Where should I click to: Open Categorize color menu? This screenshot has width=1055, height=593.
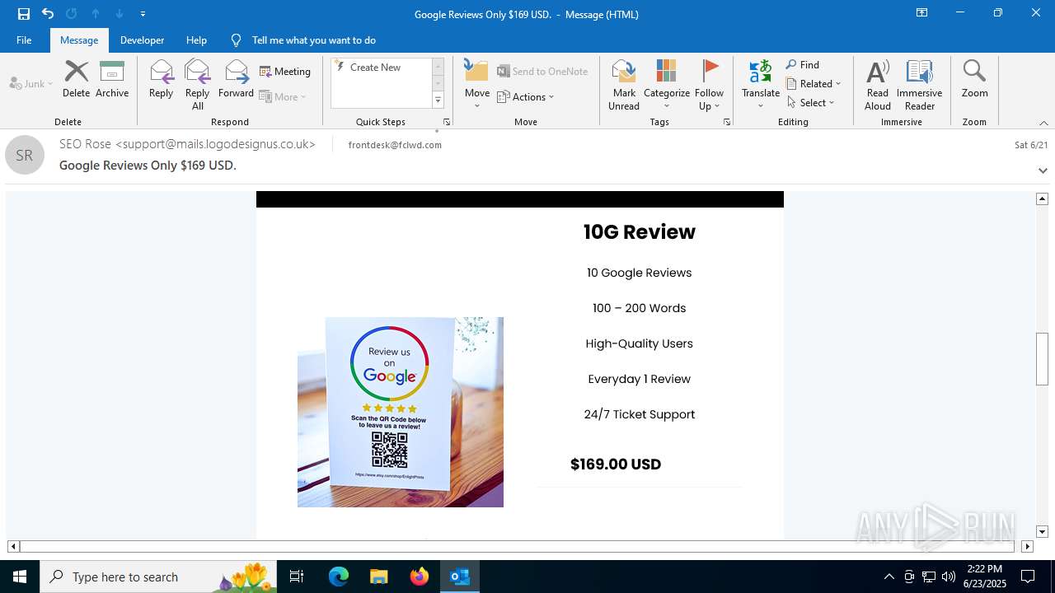pyautogui.click(x=667, y=85)
